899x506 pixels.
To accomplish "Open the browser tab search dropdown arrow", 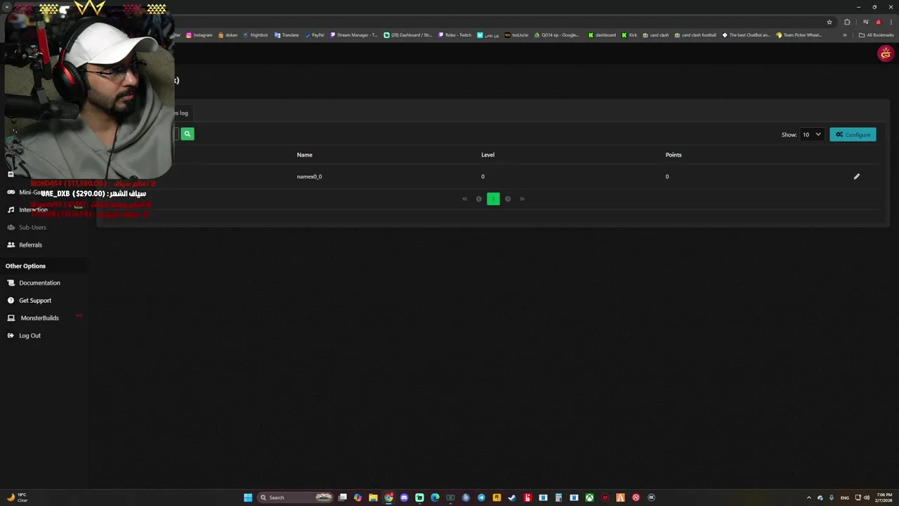I will (7, 7).
